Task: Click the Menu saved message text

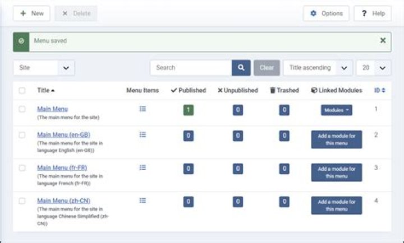Action: click(50, 41)
